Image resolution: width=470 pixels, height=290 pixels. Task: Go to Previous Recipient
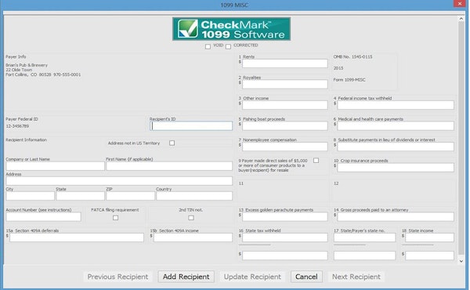tap(117, 277)
